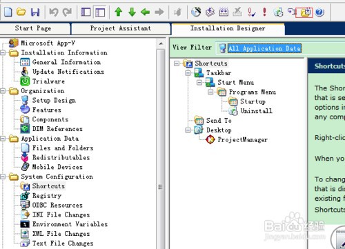Select Microsoft App-V in the tree
This screenshot has width=345, height=249.
tap(48, 43)
